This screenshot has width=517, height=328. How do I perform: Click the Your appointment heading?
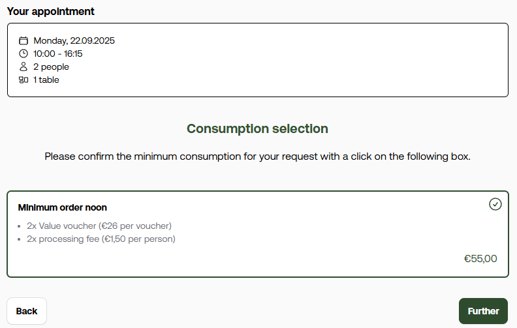[x=51, y=11]
